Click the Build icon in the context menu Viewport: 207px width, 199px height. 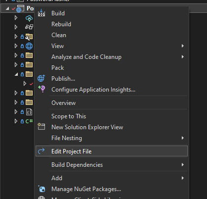tap(41, 13)
